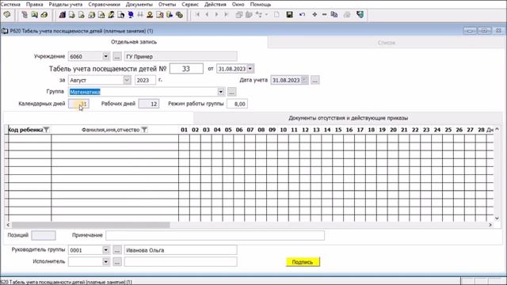
Task: Click the printer toolbar icon
Action: pyautogui.click(x=347, y=15)
